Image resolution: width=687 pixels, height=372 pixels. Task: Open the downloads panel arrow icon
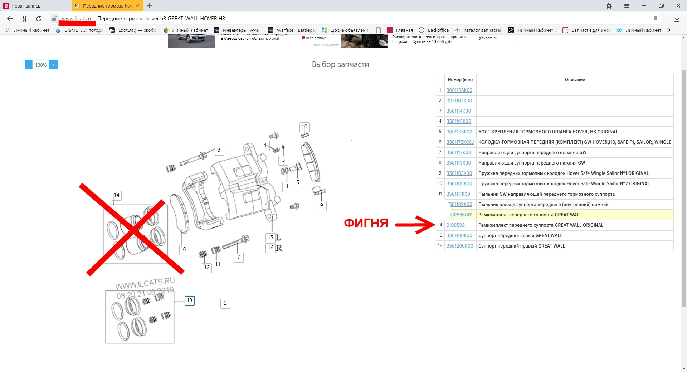677,19
